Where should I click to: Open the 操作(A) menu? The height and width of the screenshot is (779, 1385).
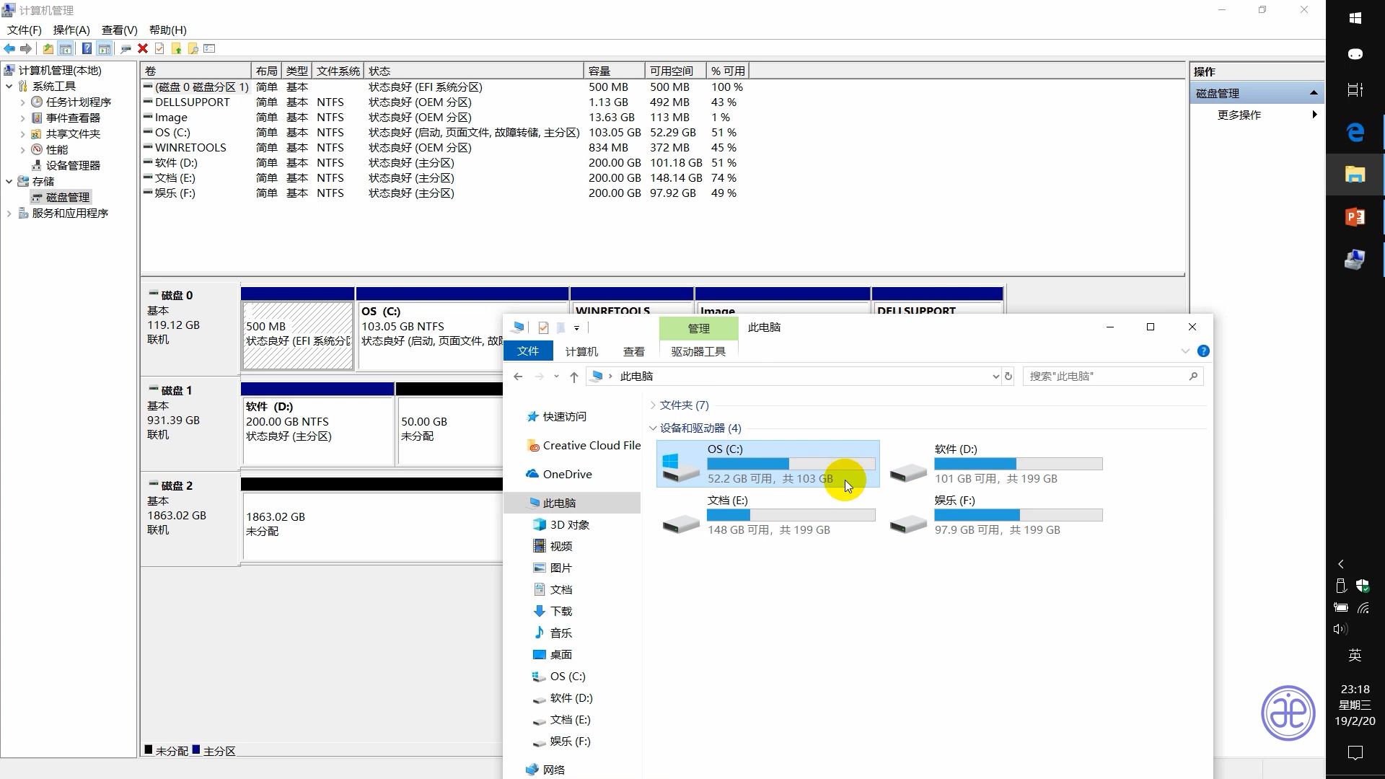pos(71,30)
